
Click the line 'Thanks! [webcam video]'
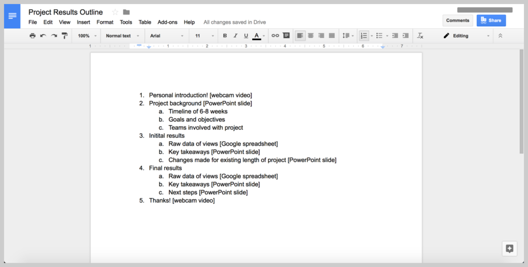point(182,201)
